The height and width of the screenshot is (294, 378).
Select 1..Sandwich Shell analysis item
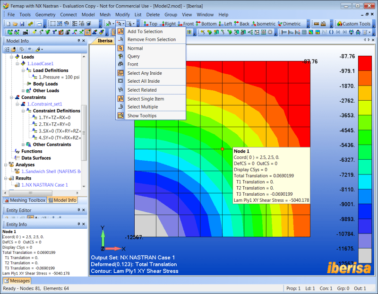(x=51, y=172)
